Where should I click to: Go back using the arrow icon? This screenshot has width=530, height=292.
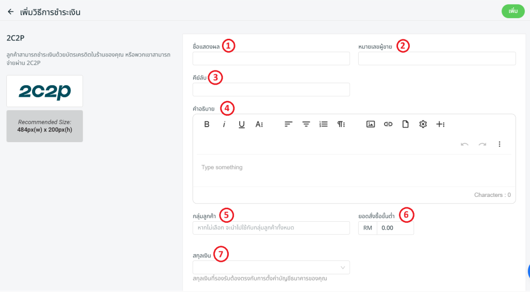click(x=10, y=11)
